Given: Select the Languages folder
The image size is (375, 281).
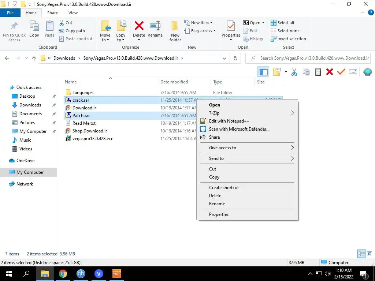Looking at the screenshot, I should pyautogui.click(x=83, y=93).
